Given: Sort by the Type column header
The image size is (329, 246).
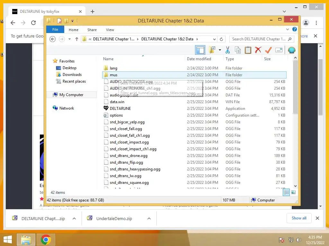Looking at the screenshot, I should pos(243,59).
